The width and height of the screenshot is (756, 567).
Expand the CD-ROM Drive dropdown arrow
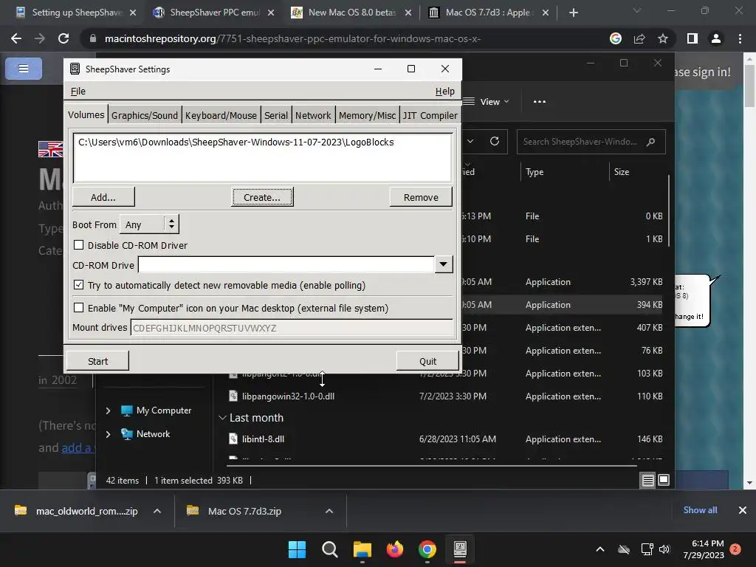[x=444, y=264]
